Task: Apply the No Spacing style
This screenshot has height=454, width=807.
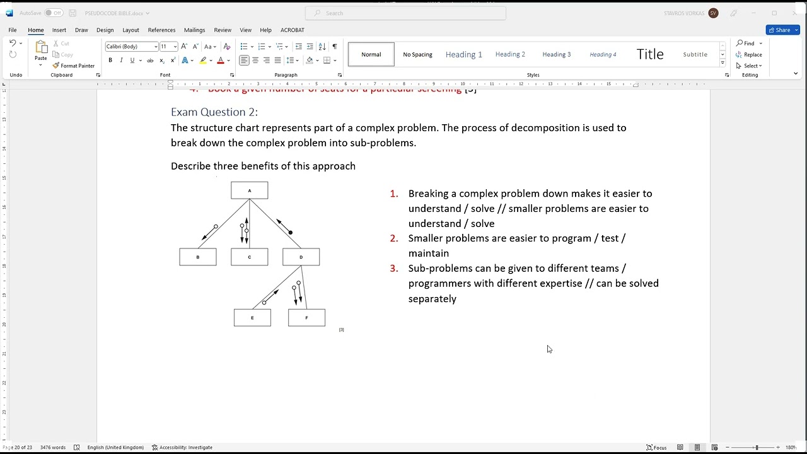Action: pos(418,54)
